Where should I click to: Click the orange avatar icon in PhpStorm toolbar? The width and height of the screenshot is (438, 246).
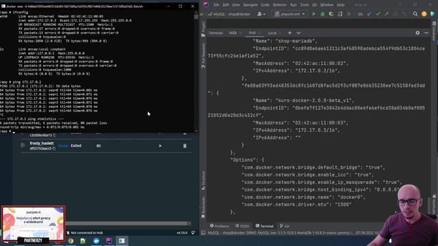(424, 14)
